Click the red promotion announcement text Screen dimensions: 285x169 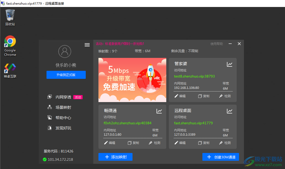tap(120, 44)
